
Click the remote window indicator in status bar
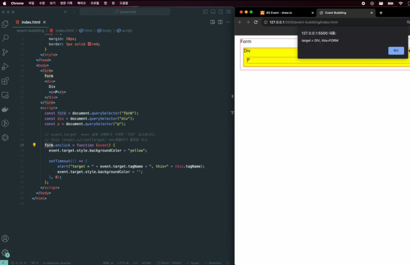(3, 263)
